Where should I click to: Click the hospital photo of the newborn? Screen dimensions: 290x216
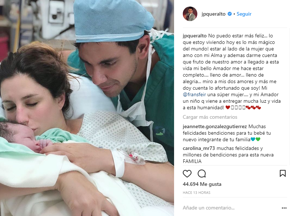87,108
